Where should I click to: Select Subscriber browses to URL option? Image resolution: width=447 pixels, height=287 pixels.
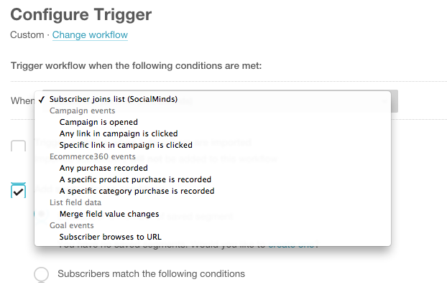[x=110, y=237]
